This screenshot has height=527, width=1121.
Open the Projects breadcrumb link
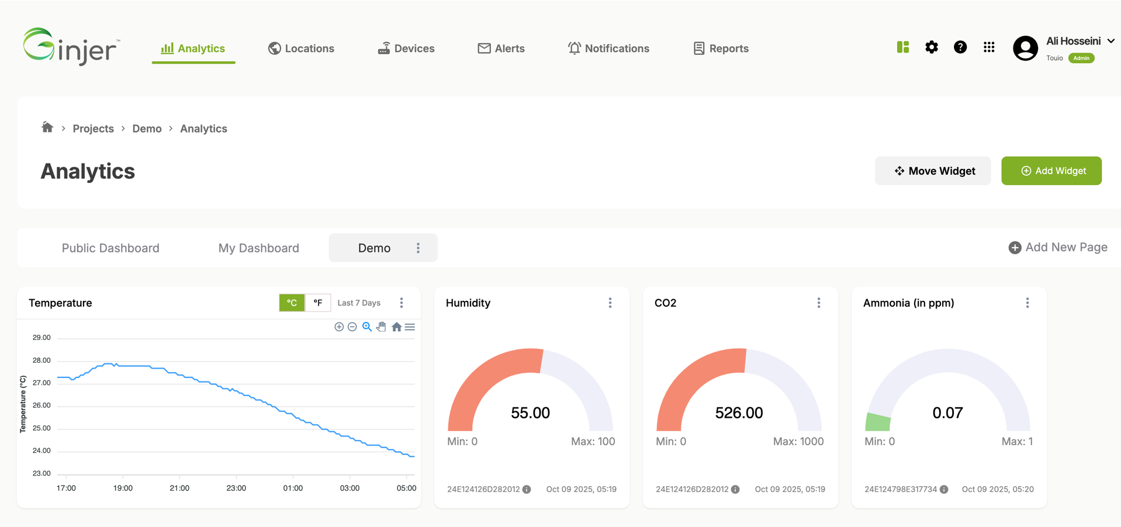coord(93,129)
